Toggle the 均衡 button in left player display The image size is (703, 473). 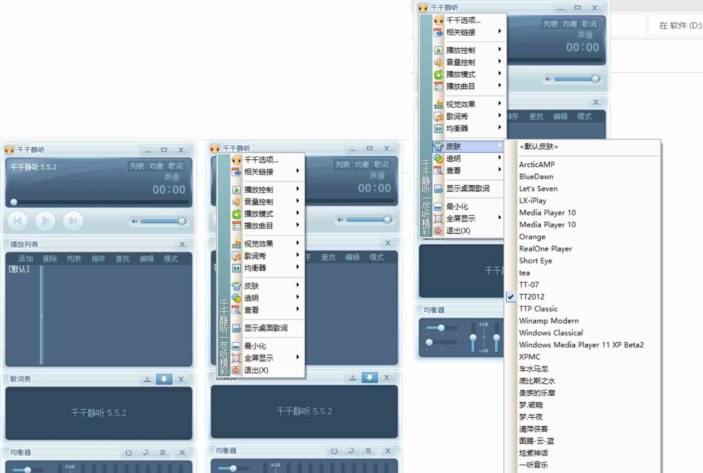[156, 166]
